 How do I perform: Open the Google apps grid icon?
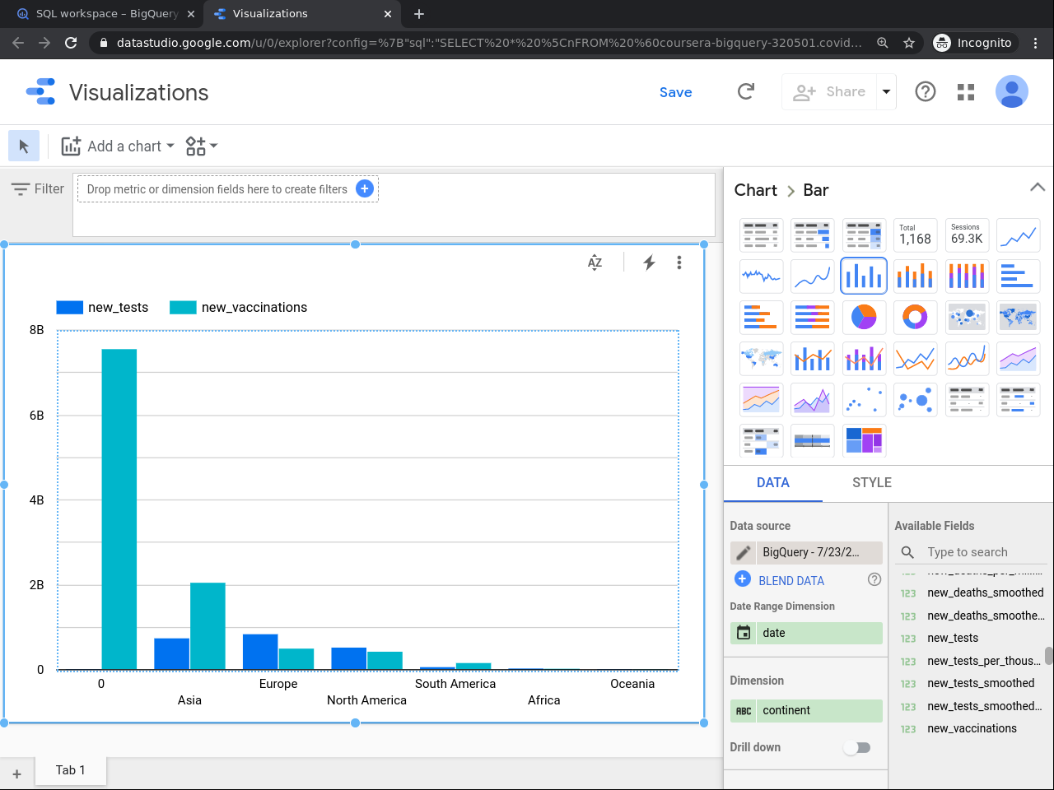[966, 92]
